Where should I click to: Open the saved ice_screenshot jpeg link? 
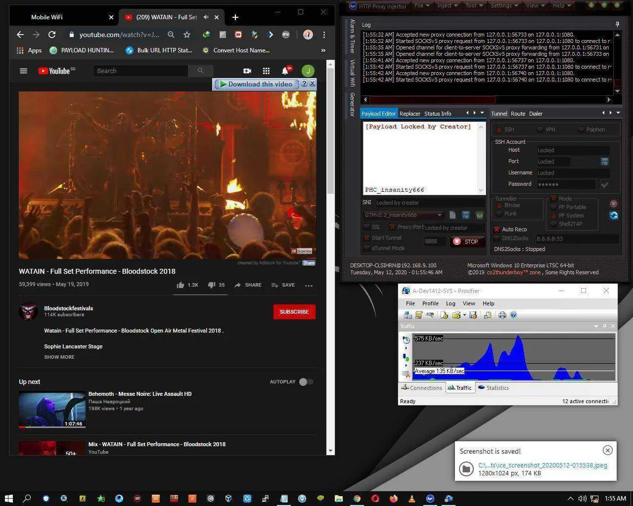[543, 465]
